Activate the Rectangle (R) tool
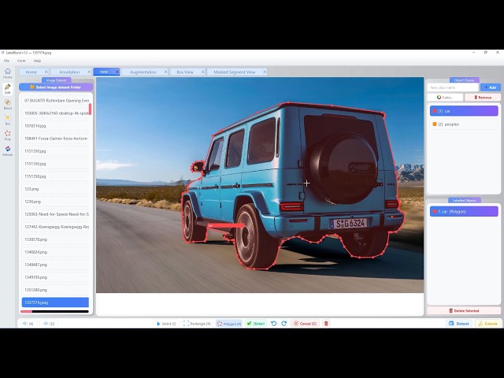 coord(197,324)
